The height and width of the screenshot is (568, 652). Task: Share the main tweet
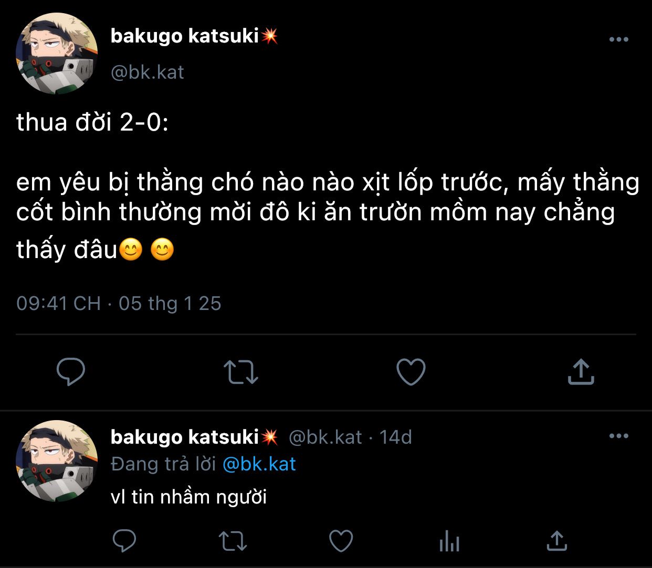coord(581,371)
